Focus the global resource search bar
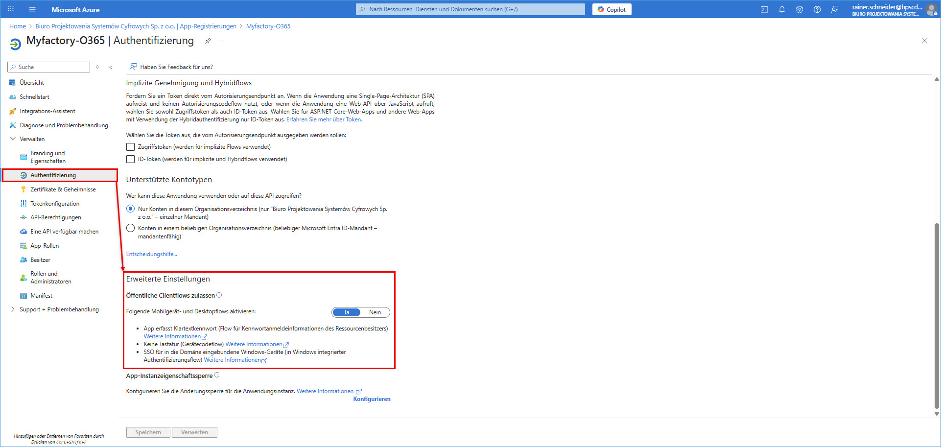This screenshot has height=447, width=941. [x=470, y=9]
